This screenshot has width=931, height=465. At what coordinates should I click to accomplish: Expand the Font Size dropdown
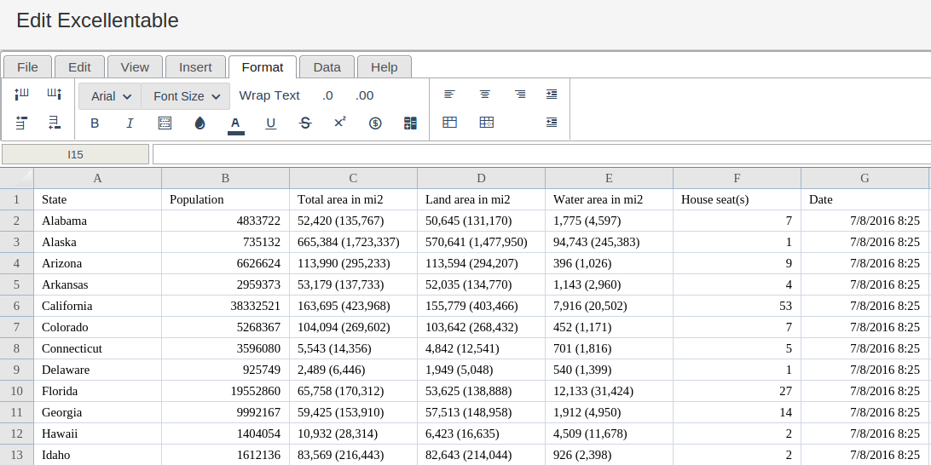(x=186, y=96)
